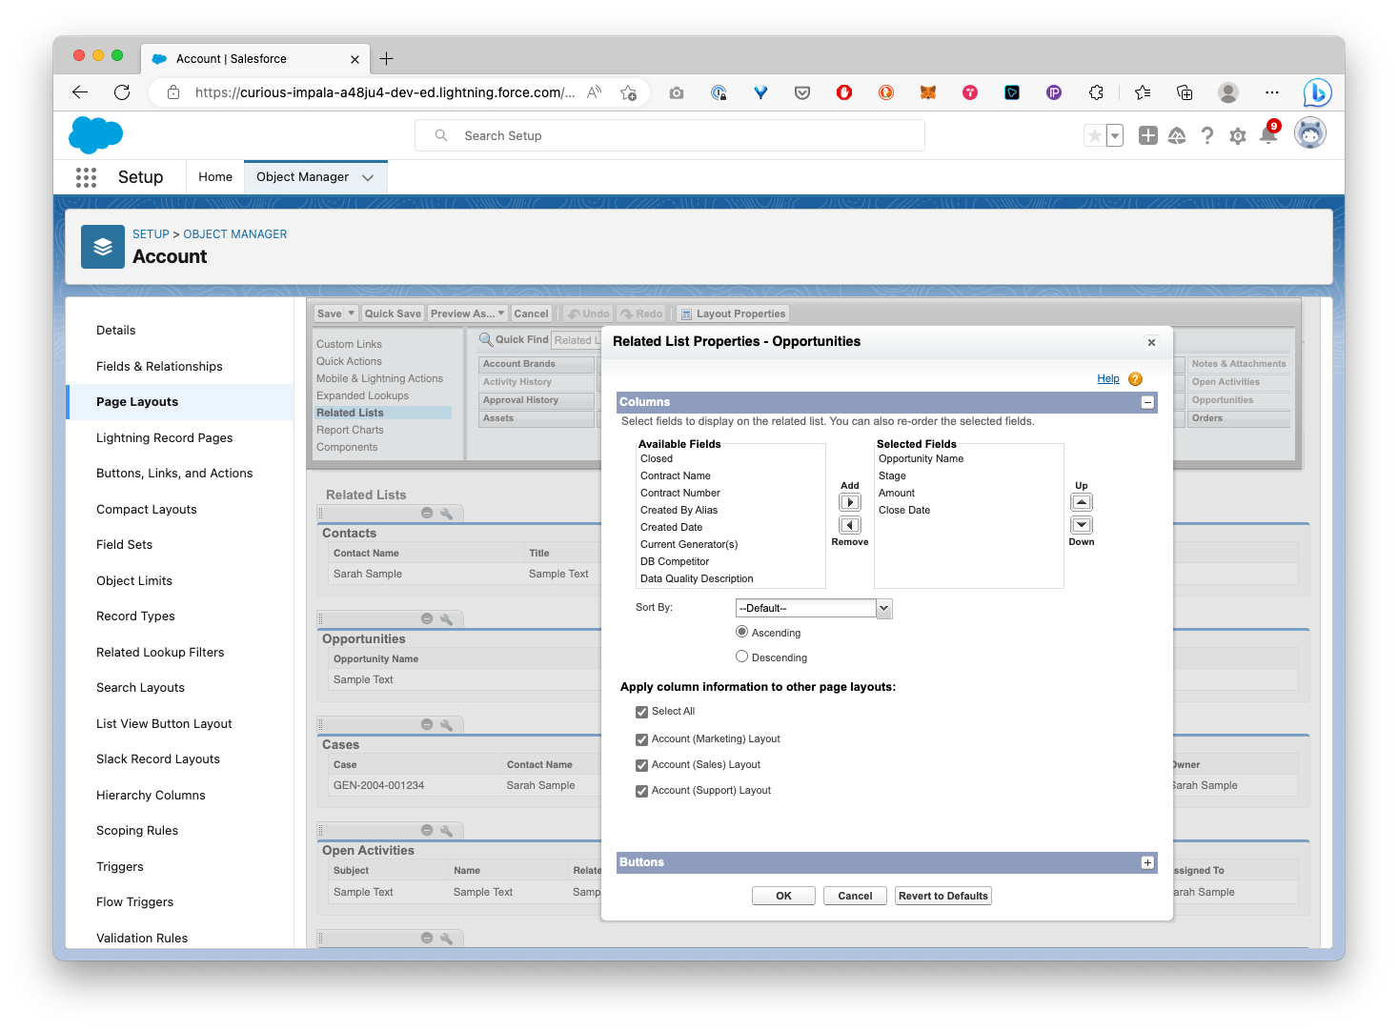Image resolution: width=1398 pixels, height=1031 pixels.
Task: Open the Help question mark icon in dialog
Action: [1135, 379]
